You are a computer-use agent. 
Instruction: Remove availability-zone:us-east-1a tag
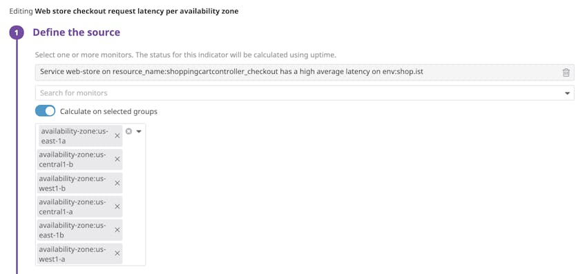[x=117, y=136]
